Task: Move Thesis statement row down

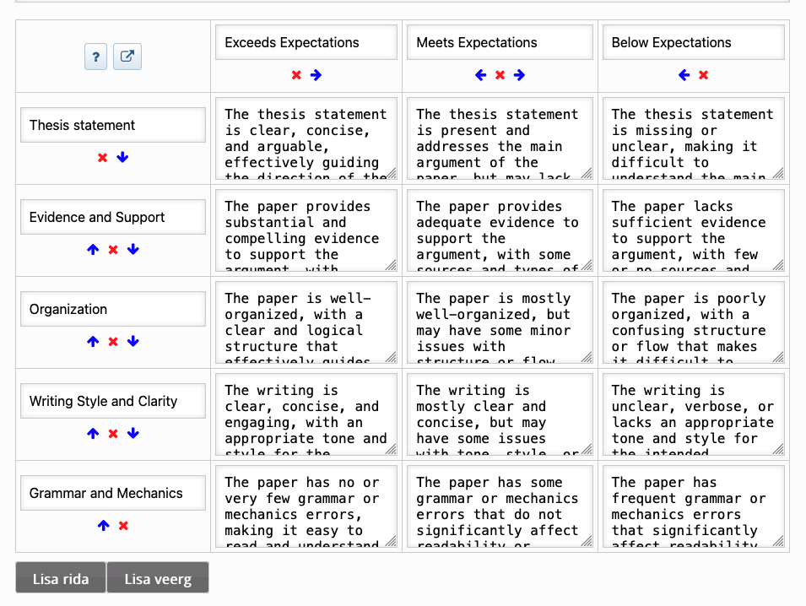Action: (x=122, y=157)
